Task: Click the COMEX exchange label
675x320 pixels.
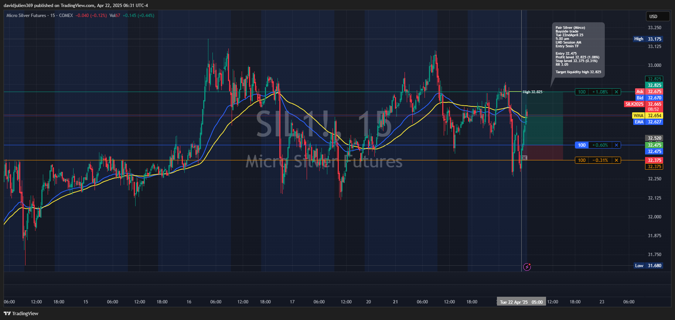Action: (66, 16)
